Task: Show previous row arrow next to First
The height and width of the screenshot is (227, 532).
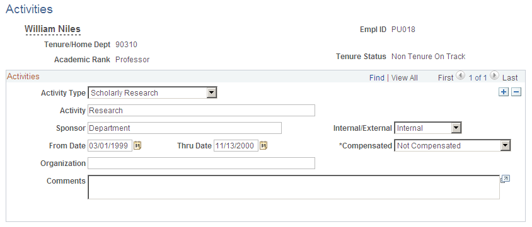Action: [460, 76]
